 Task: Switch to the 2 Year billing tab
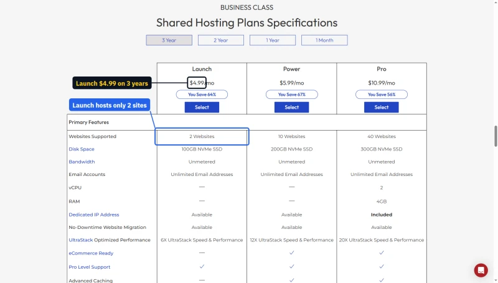(x=221, y=40)
